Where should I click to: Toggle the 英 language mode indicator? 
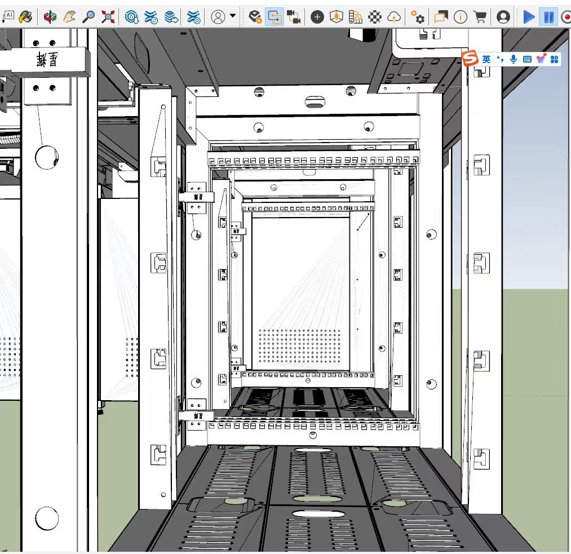[486, 59]
